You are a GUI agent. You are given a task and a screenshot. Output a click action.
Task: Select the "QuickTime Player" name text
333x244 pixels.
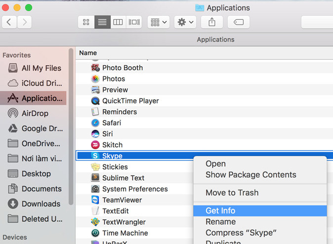tap(130, 101)
